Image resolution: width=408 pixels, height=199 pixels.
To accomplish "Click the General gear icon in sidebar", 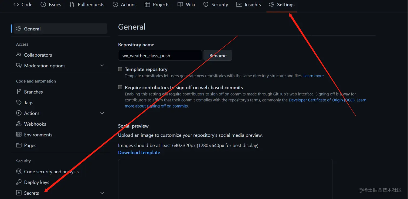I will point(19,29).
